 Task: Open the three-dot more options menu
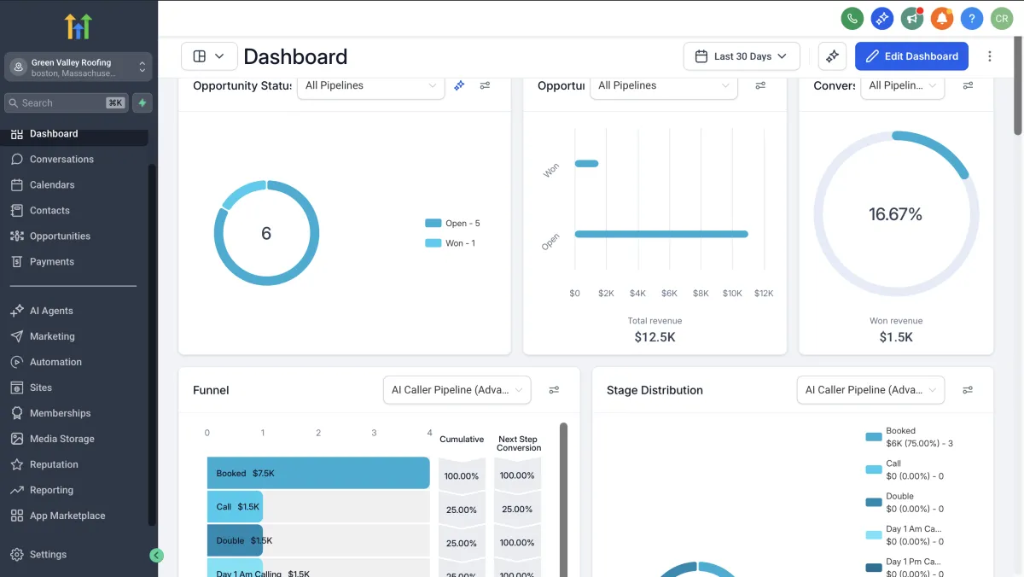pos(990,56)
